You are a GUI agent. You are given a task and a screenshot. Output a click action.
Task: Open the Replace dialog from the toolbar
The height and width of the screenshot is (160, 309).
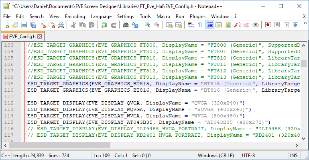click(135, 25)
